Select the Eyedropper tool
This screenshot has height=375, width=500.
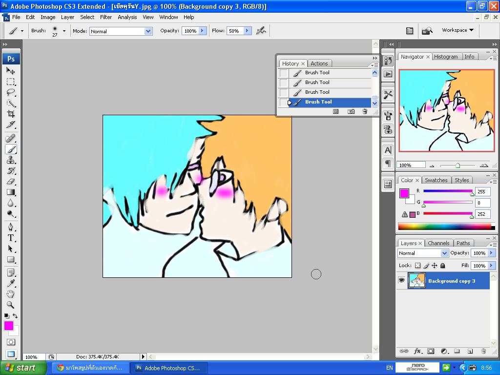click(11, 283)
